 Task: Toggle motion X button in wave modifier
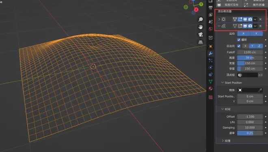[x=243, y=34]
